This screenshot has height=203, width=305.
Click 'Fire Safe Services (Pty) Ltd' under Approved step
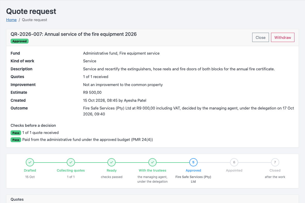click(193, 179)
